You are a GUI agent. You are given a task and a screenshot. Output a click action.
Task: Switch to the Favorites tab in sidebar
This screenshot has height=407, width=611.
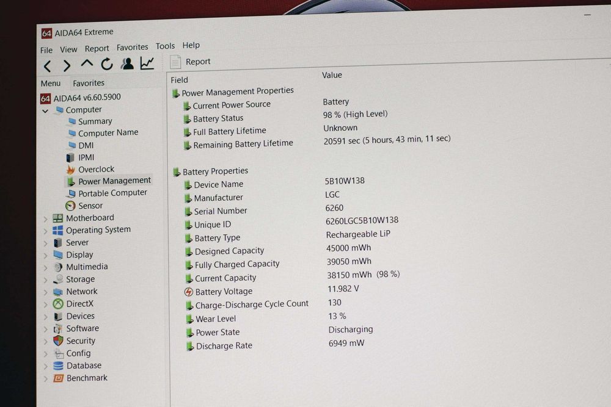[x=89, y=82]
